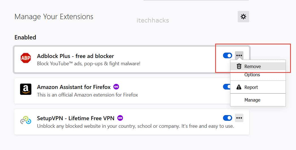The height and width of the screenshot is (150, 296).
Task: Click the recommended badge beside Amazon Assistant
Action: pyautogui.click(x=116, y=87)
